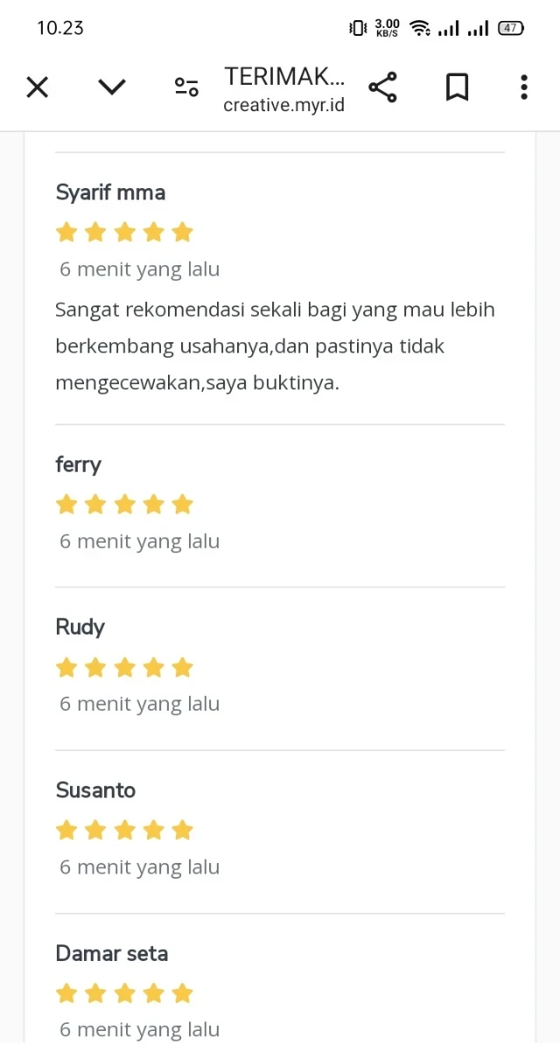
Task: Tap Syarif mma's review text
Action: pos(275,347)
